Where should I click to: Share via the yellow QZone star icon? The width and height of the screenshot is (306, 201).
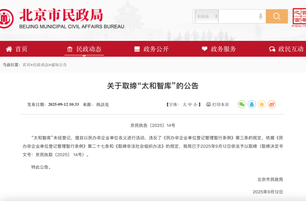pyautogui.click(x=262, y=104)
